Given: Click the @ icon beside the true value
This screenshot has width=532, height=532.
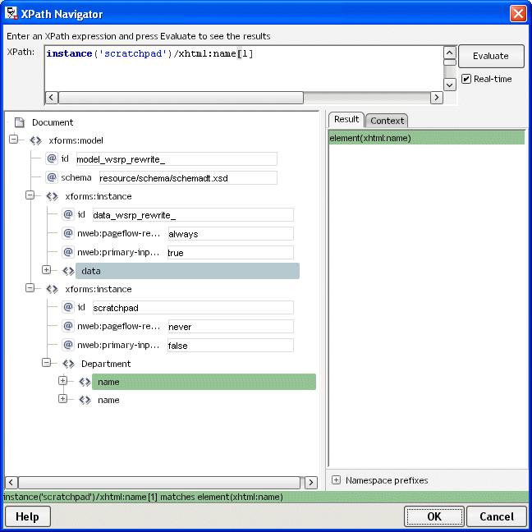Looking at the screenshot, I should point(68,252).
